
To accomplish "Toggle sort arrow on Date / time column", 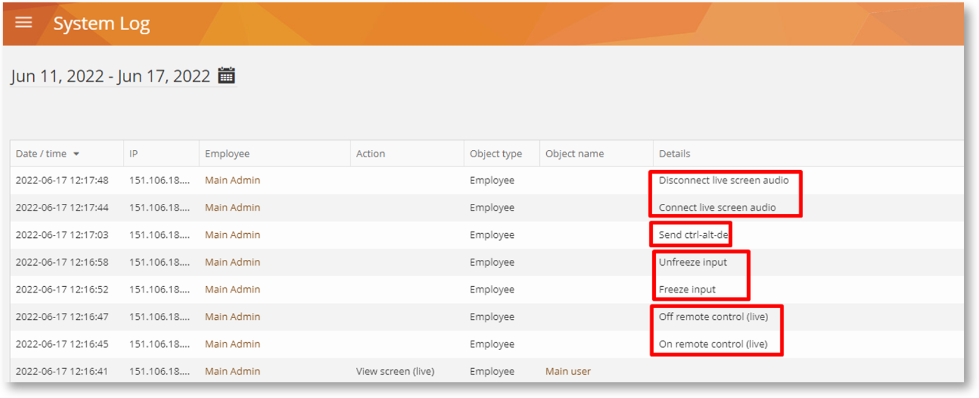I will click(76, 154).
